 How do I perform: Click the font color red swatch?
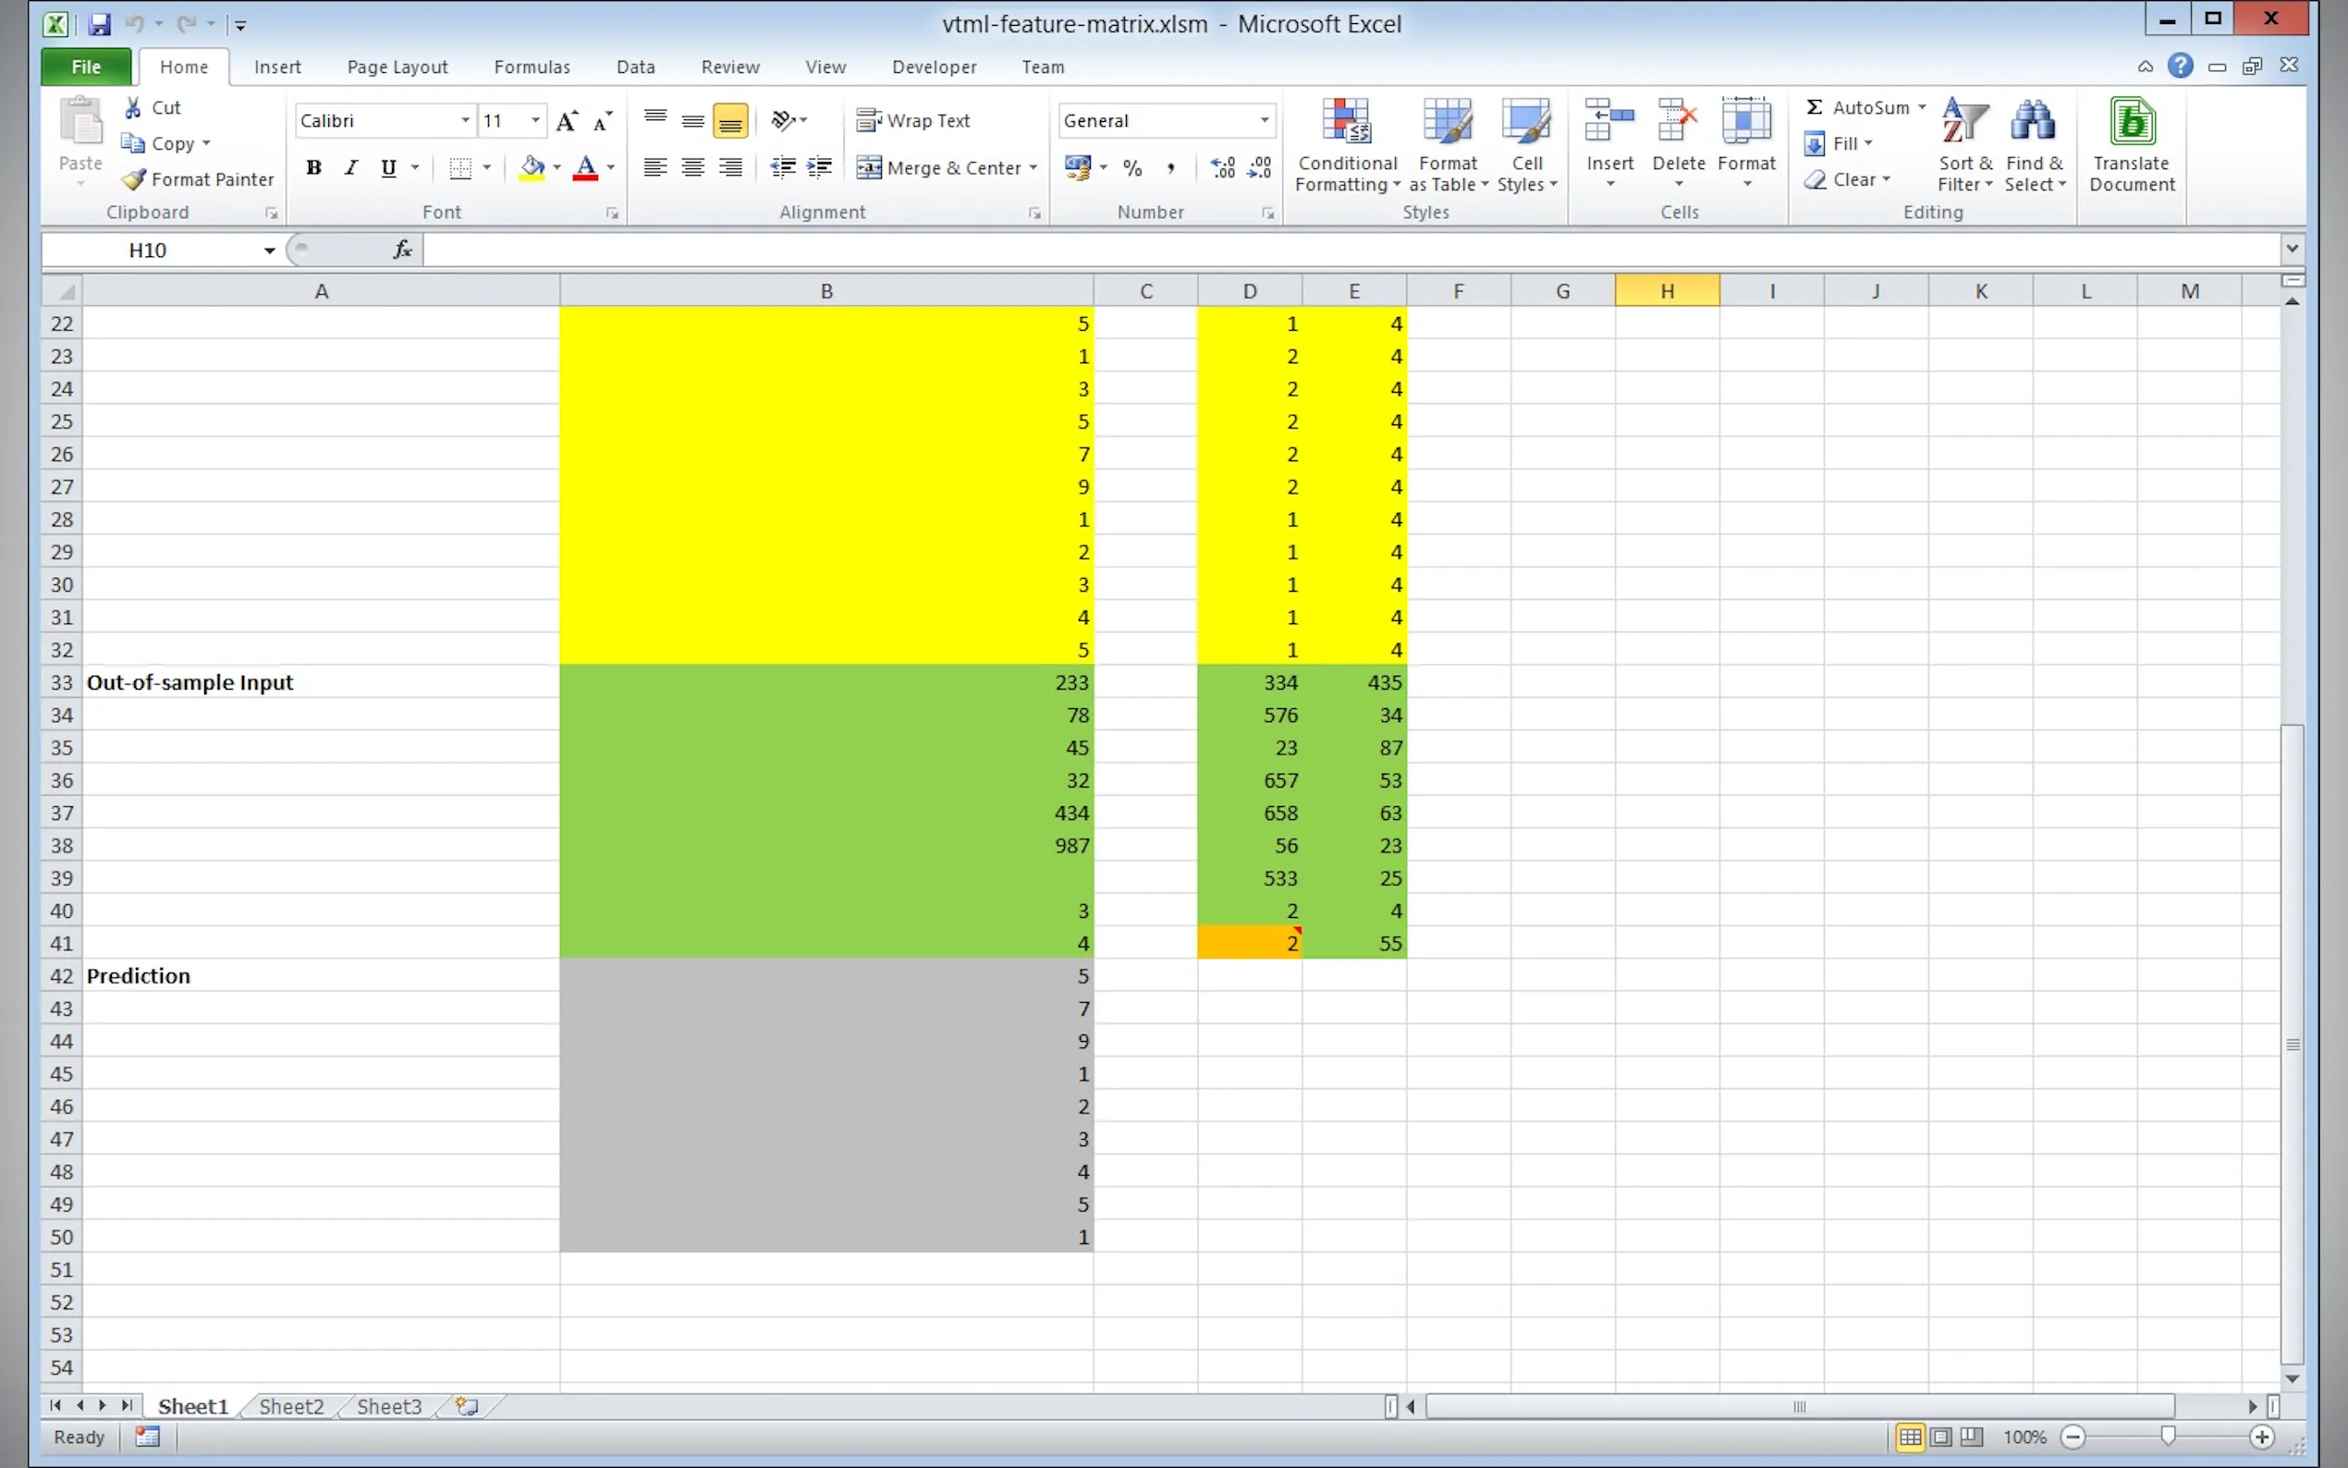(585, 168)
